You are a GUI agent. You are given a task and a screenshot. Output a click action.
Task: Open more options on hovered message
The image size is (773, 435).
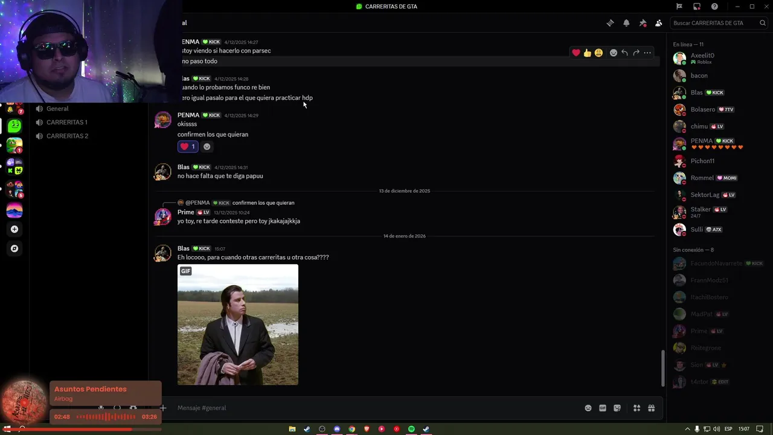pos(647,53)
